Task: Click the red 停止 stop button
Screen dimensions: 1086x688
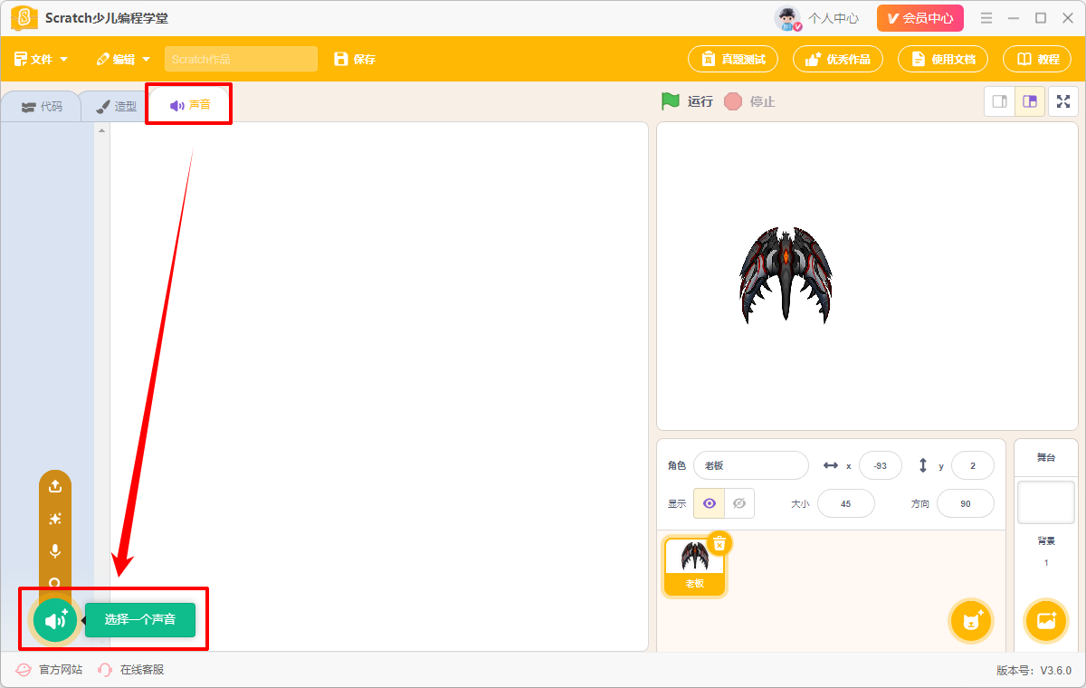Action: 750,101
